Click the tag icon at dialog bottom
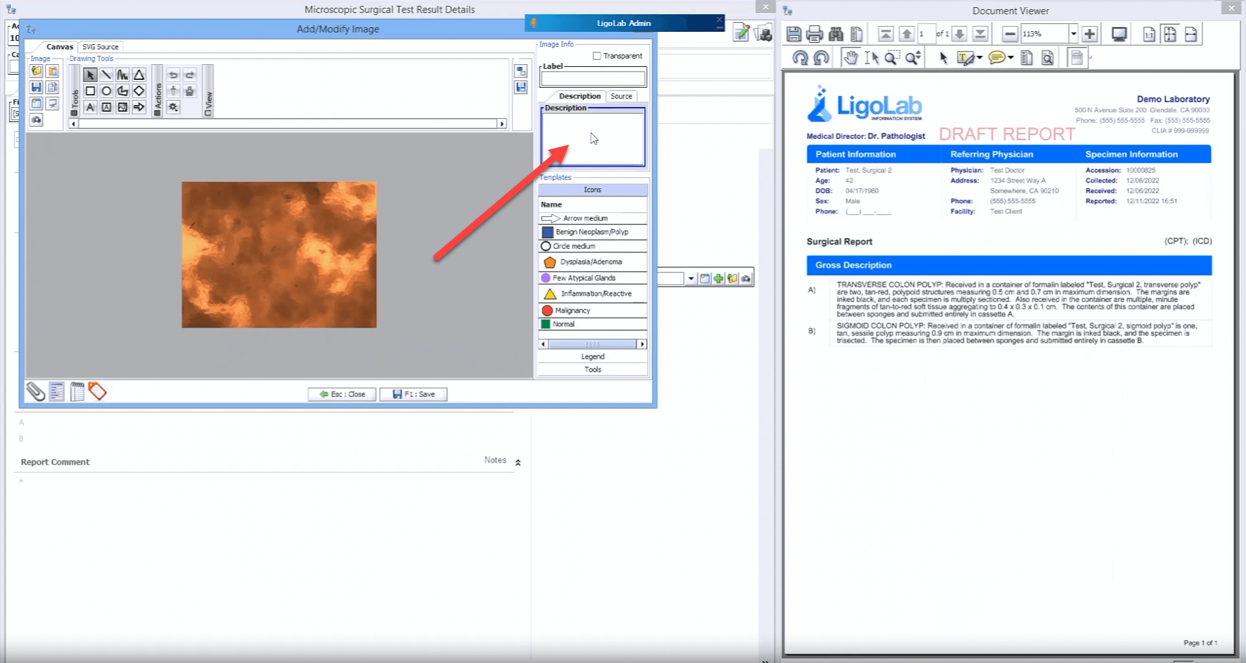This screenshot has width=1246, height=663. click(x=97, y=391)
